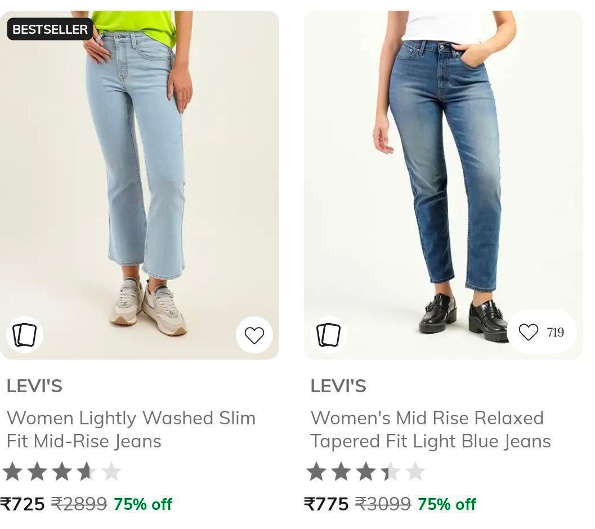Click the ₹775 sale price
The image size is (595, 529).
pyautogui.click(x=326, y=504)
